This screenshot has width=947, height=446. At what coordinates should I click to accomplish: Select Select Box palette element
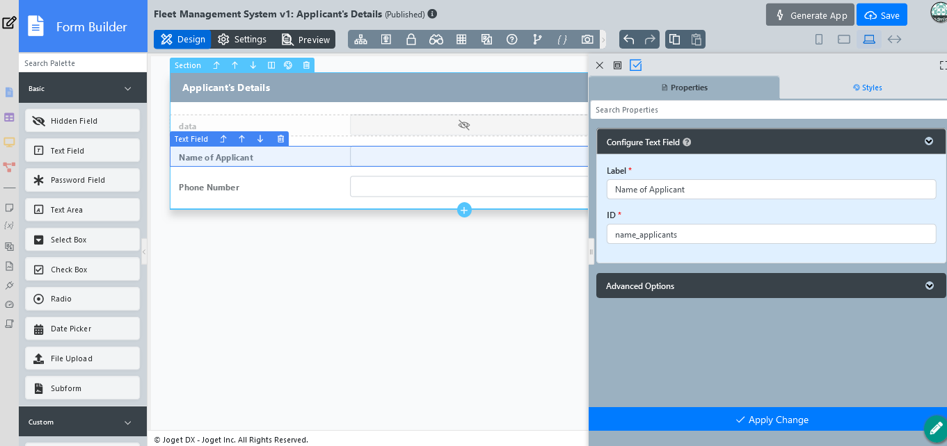82,240
